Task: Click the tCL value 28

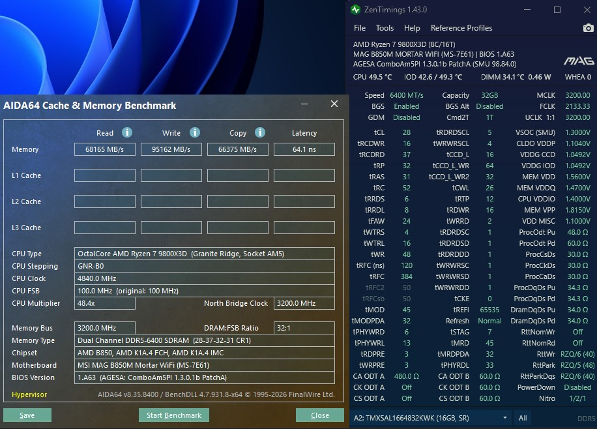Action: (407, 132)
